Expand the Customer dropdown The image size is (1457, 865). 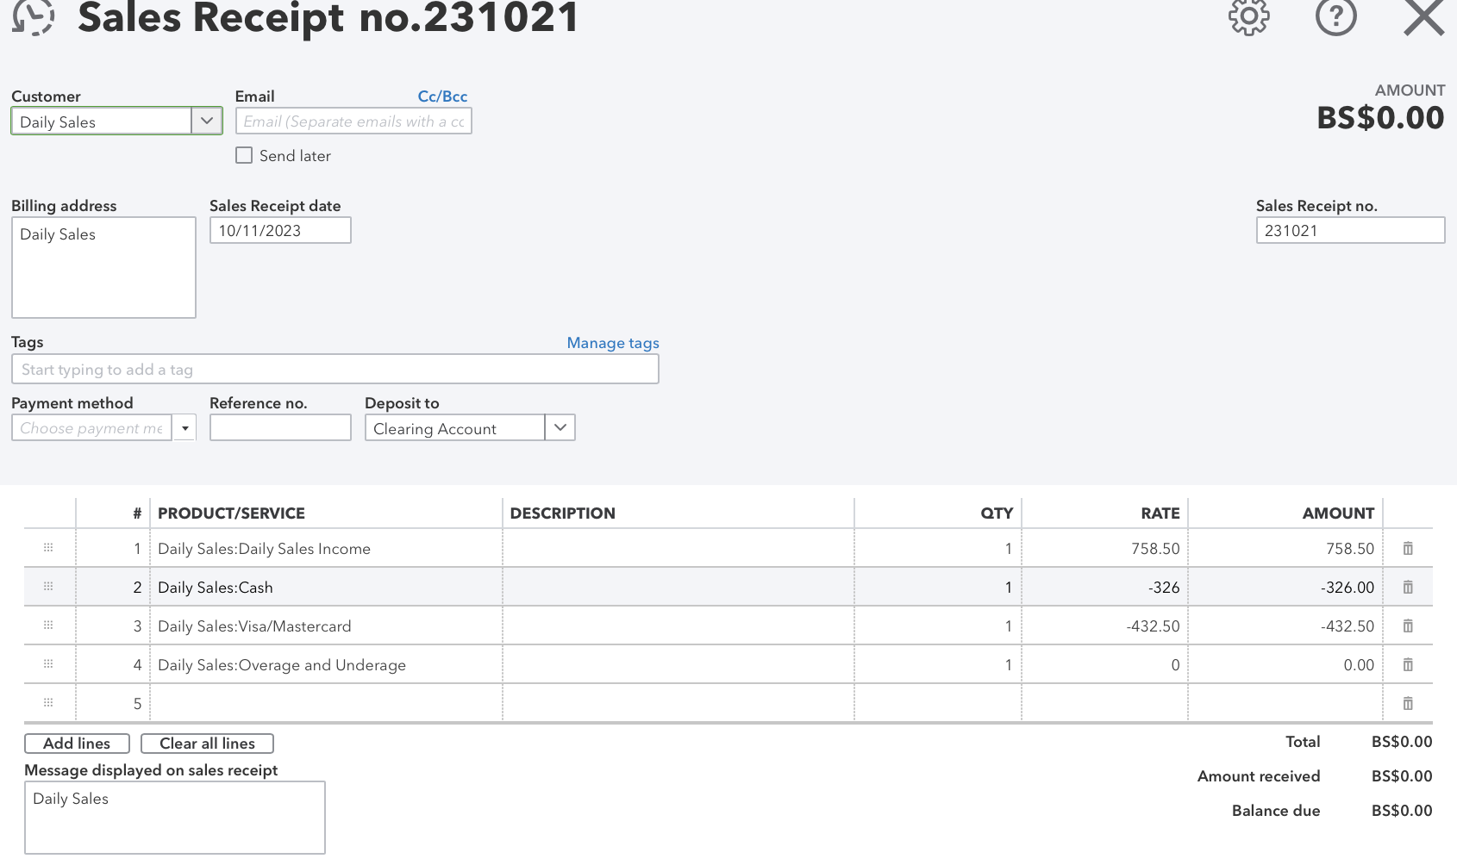click(x=207, y=121)
